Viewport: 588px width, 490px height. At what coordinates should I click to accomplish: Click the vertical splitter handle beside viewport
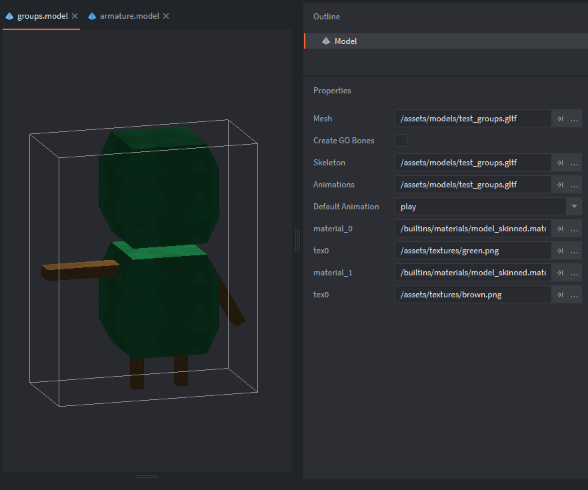[x=297, y=241]
